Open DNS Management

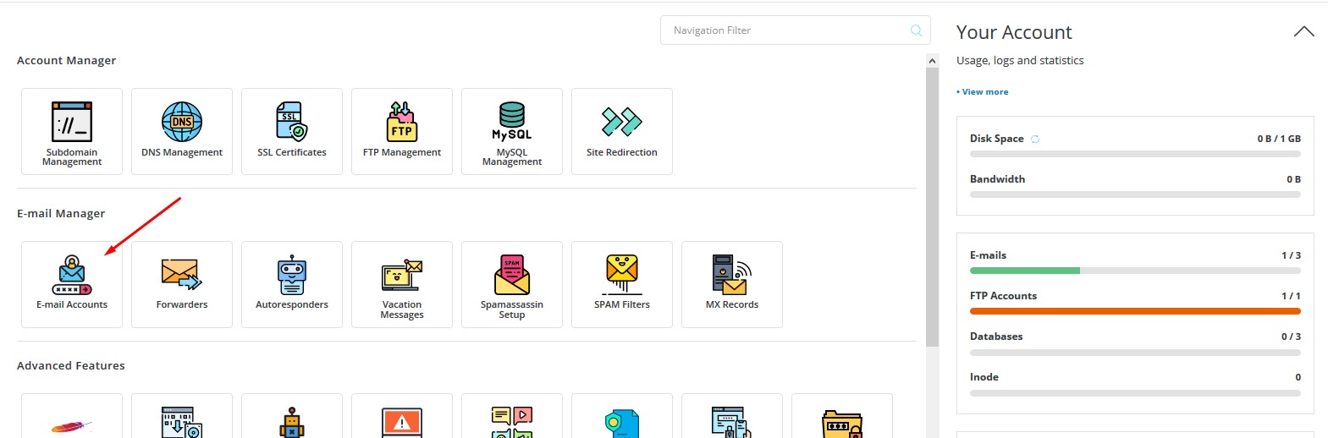pos(182,131)
